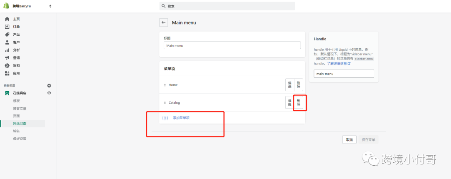The width and height of the screenshot is (451, 179).
Task: Open the 客户 customers icon
Action: [x=7, y=42]
